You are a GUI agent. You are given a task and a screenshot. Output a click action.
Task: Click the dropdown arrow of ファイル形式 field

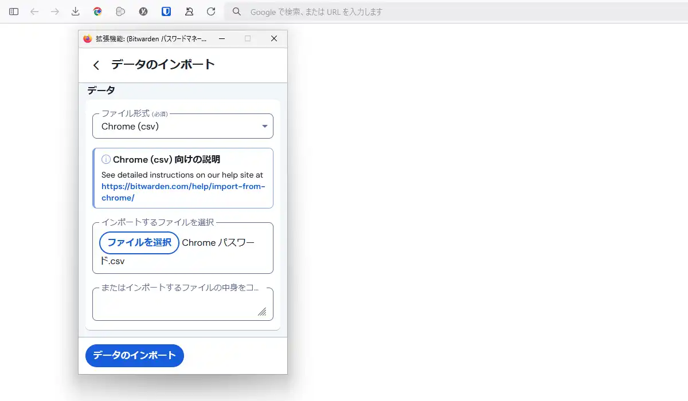pos(265,127)
